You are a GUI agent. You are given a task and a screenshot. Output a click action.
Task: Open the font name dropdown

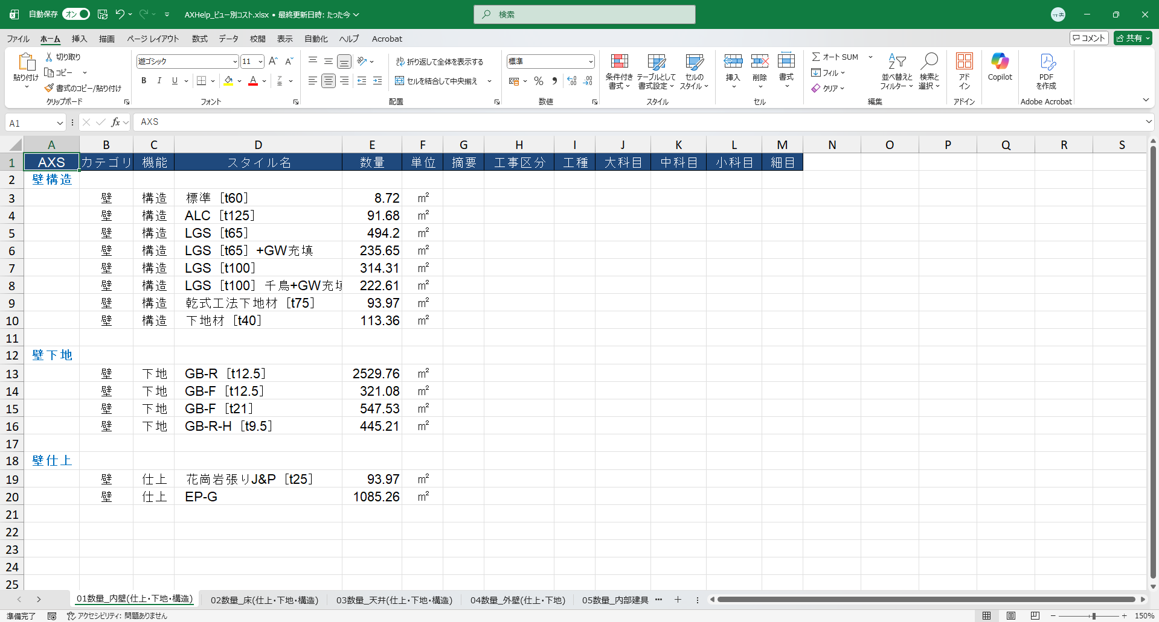(235, 62)
